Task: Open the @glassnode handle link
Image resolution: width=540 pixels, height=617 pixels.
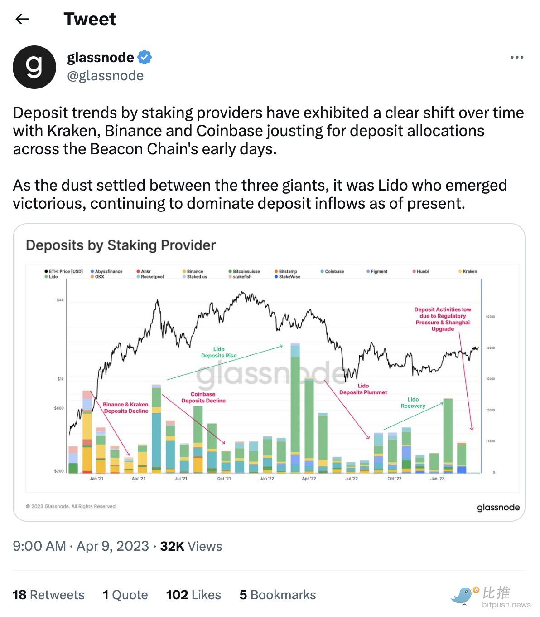Action: (x=105, y=76)
